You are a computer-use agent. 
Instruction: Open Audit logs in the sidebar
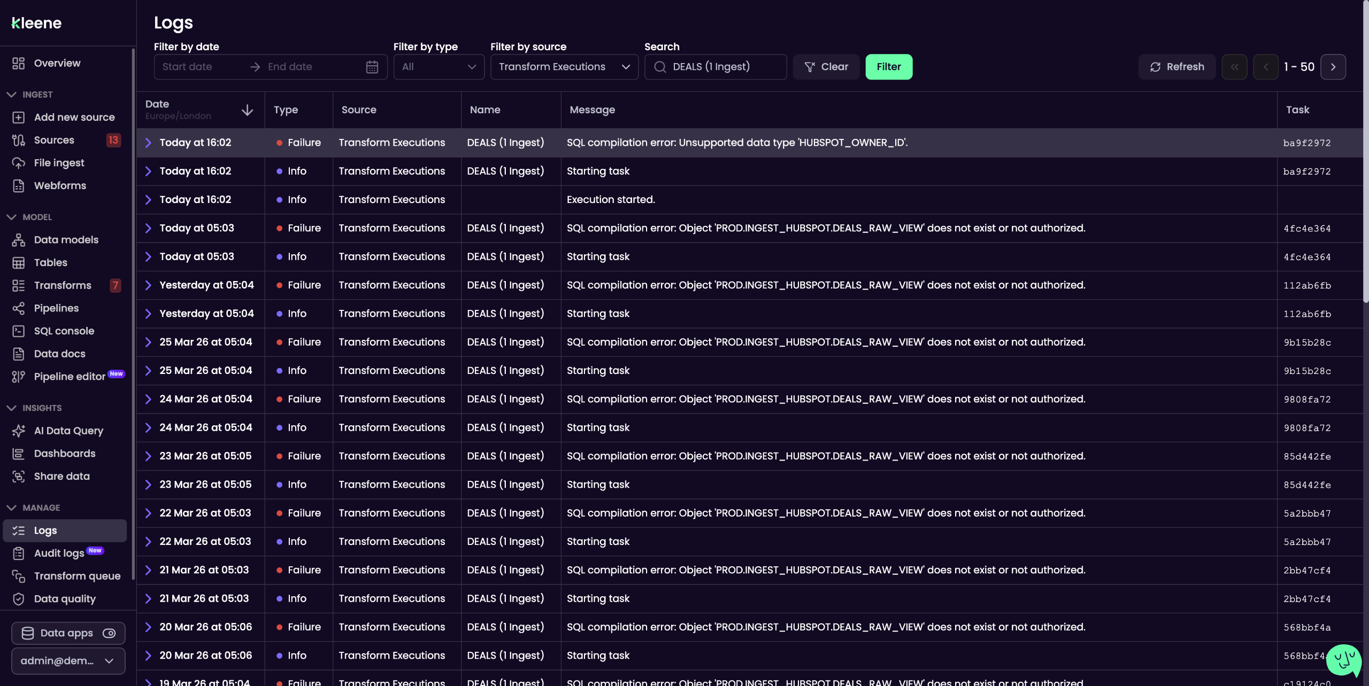point(59,554)
